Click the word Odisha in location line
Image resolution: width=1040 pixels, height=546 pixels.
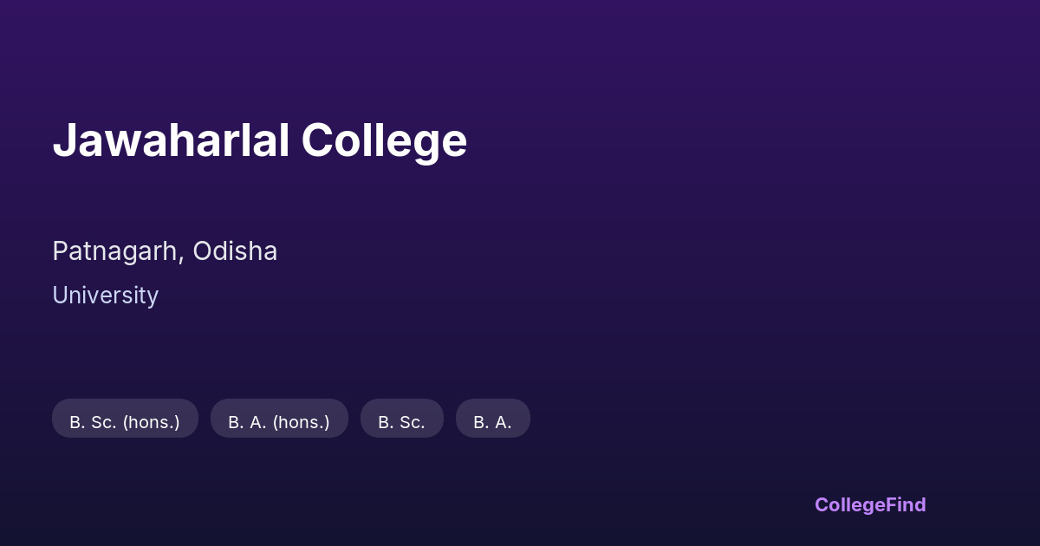coord(235,251)
